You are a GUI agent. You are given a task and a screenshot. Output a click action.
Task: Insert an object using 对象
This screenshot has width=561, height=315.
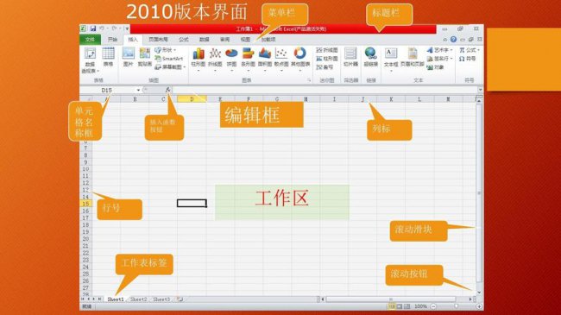435,67
